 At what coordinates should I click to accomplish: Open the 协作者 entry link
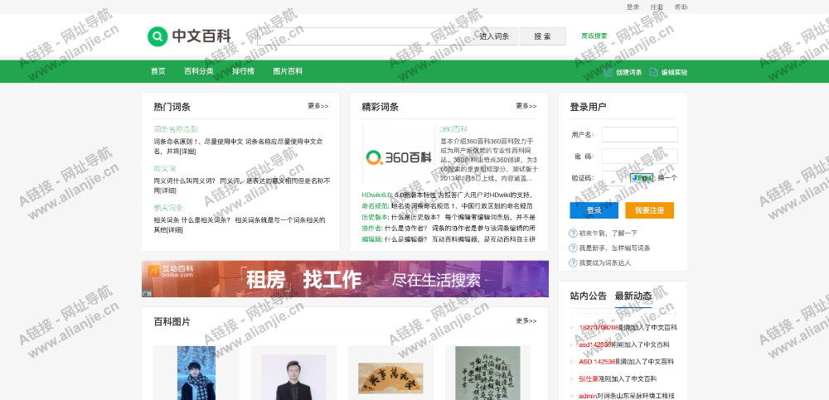(371, 229)
